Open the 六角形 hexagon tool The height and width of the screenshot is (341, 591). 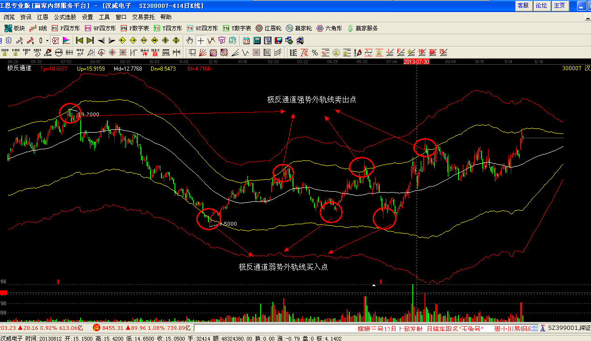329,28
